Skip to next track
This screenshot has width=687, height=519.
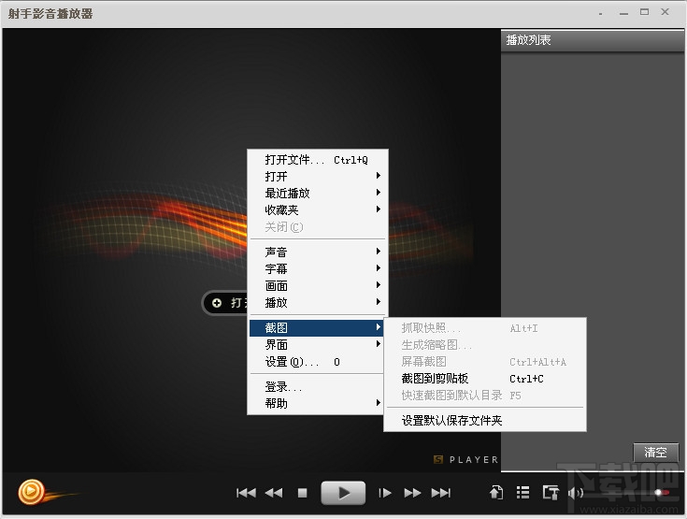tap(441, 493)
